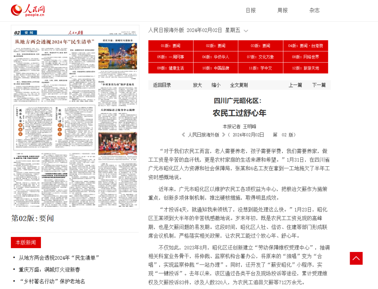Click the scroll-to-top arrow button
This screenshot has width=378, height=289.
coord(356,258)
